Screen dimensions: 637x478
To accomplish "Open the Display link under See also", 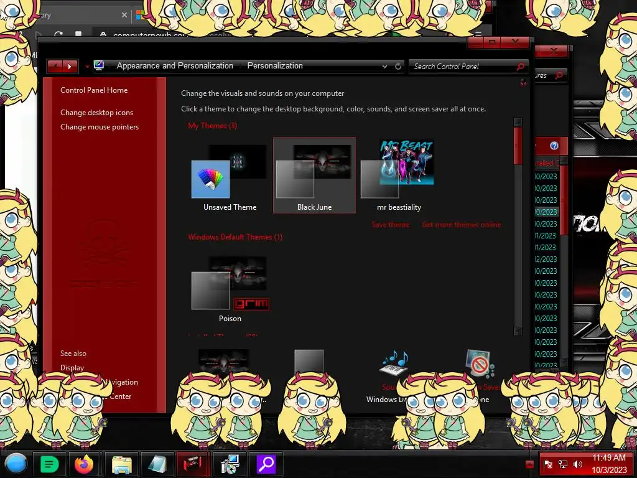I will click(x=72, y=367).
